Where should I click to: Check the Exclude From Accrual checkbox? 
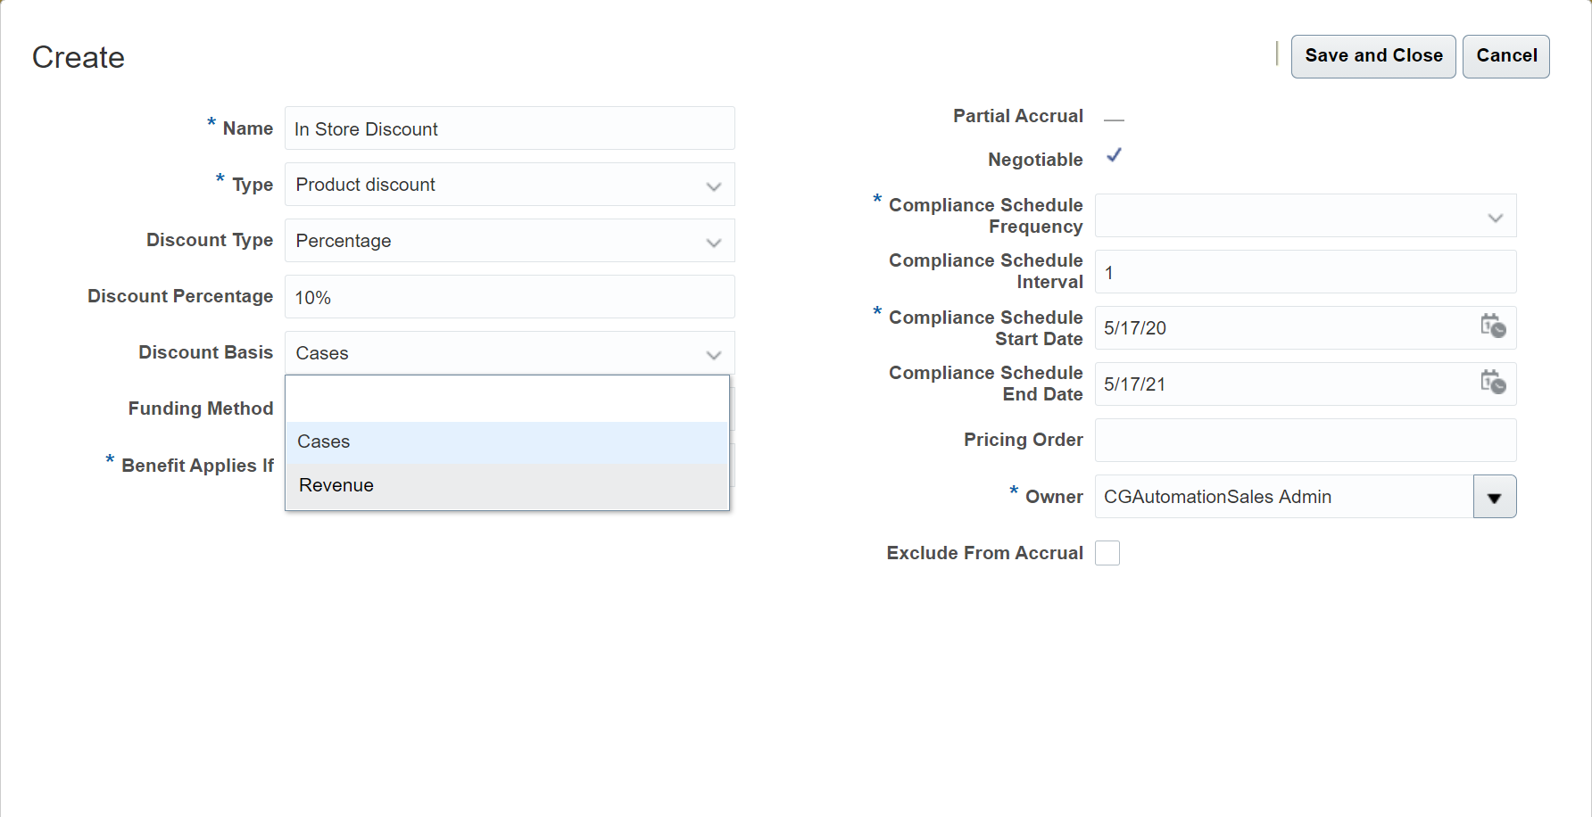1107,553
